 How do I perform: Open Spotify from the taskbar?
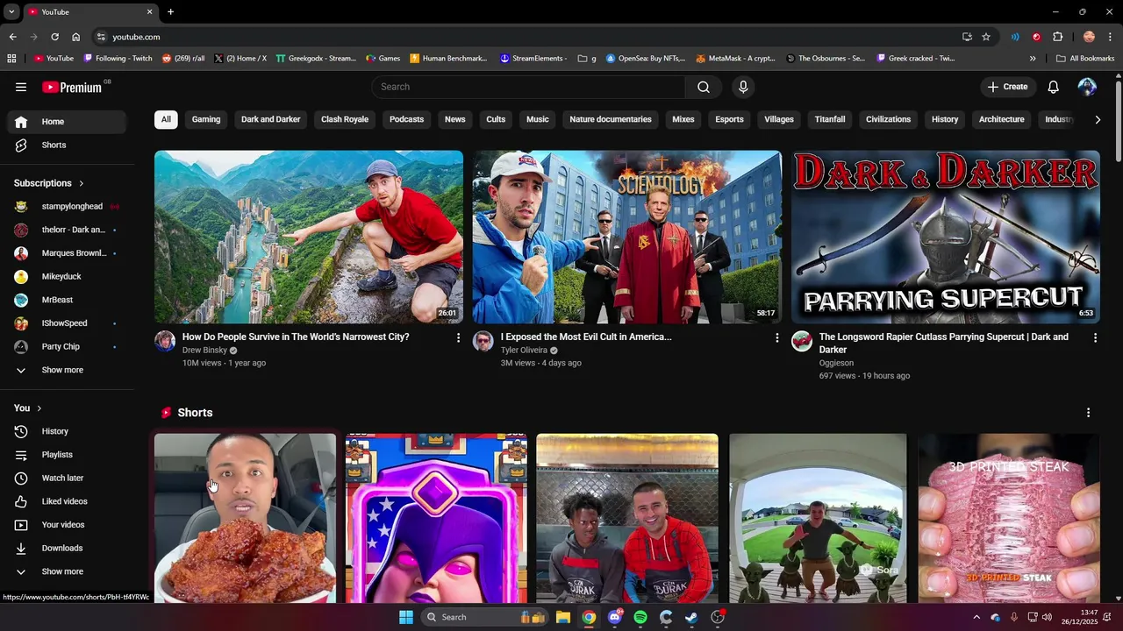pos(640,617)
